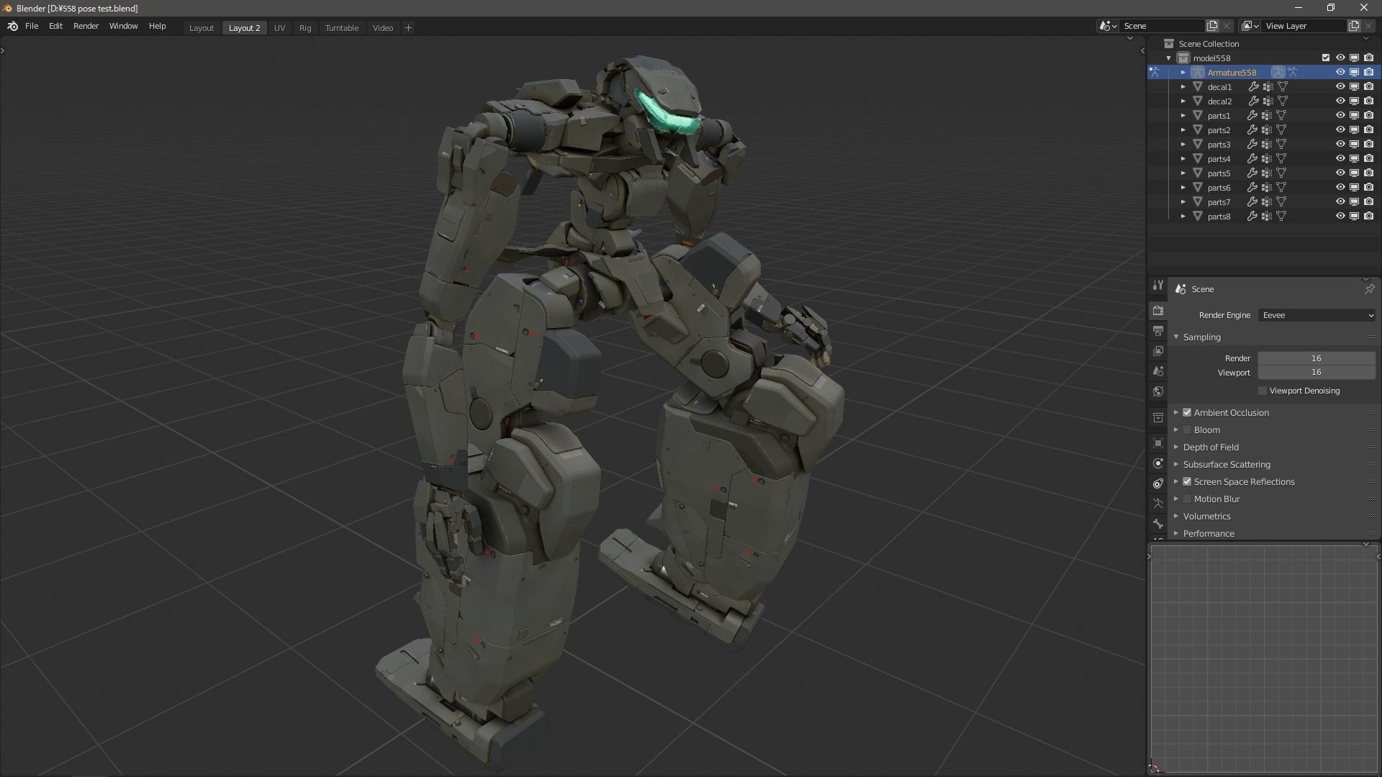1382x777 pixels.
Task: Open the scene browse dropdown
Action: pyautogui.click(x=1108, y=26)
